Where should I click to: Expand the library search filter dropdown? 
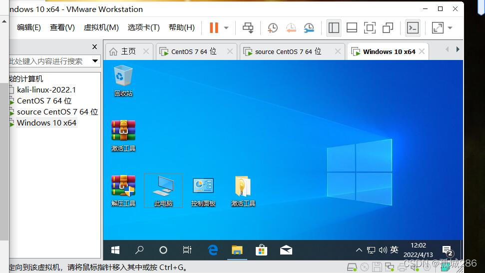[95, 61]
